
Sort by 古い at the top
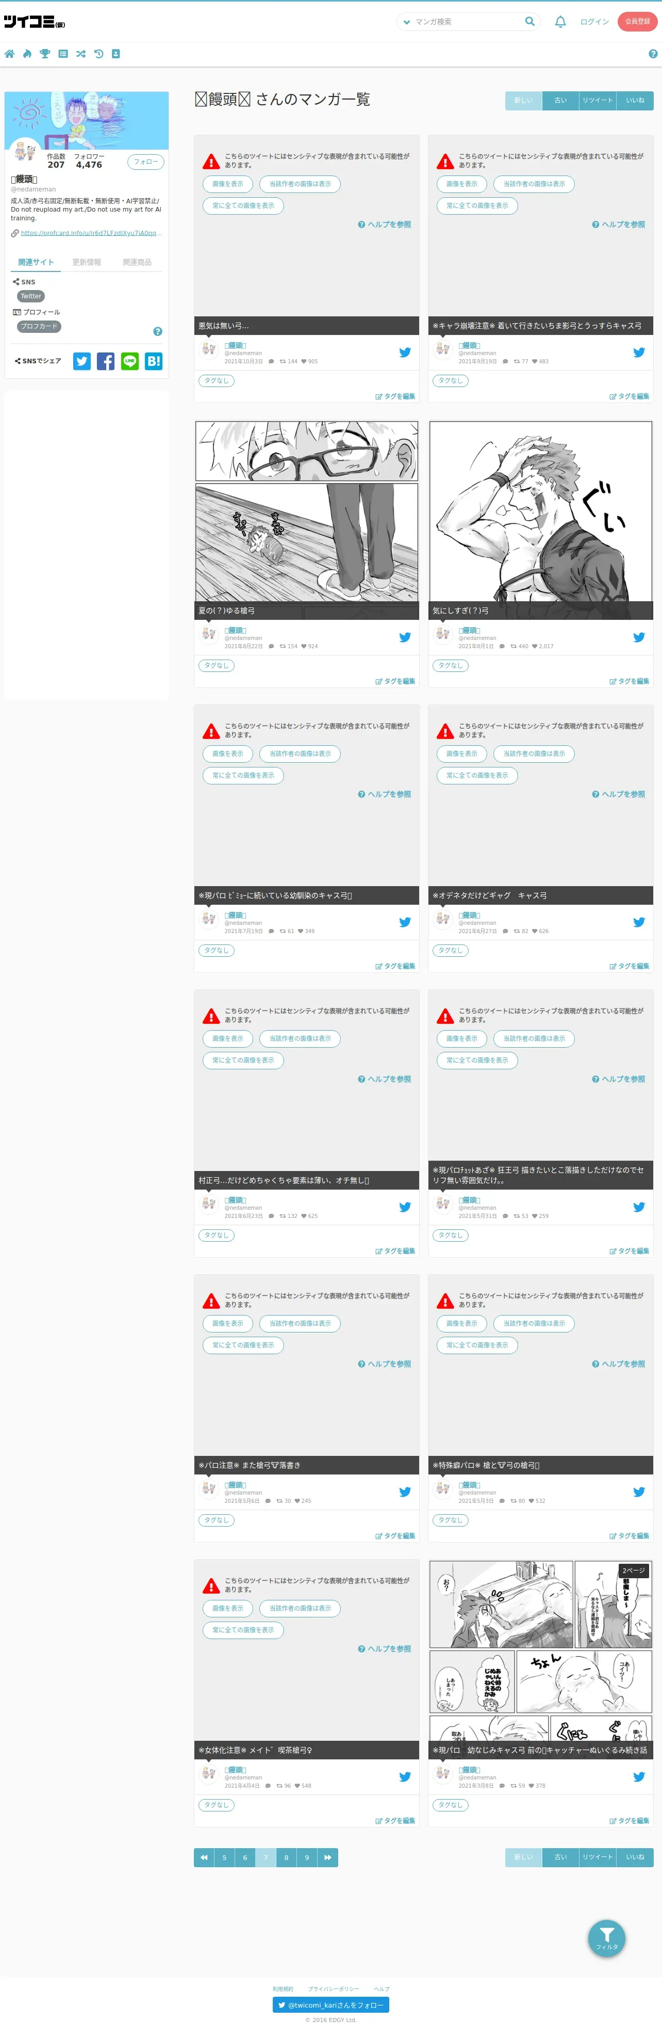click(561, 101)
